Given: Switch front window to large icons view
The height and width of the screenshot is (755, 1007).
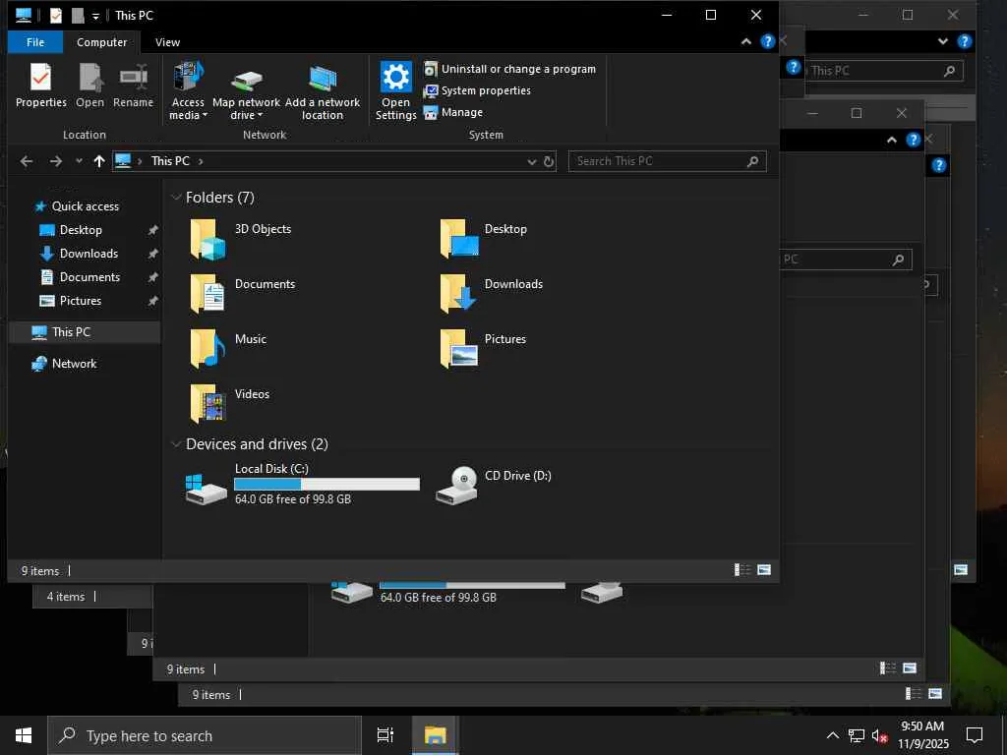Looking at the screenshot, I should [764, 570].
